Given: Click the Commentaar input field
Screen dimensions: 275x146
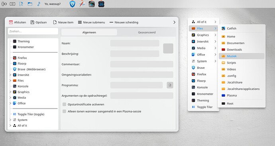Looking at the screenshot, I should point(142,64).
